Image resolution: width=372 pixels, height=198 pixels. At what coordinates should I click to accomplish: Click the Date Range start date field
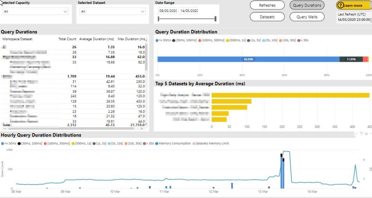(168, 11)
